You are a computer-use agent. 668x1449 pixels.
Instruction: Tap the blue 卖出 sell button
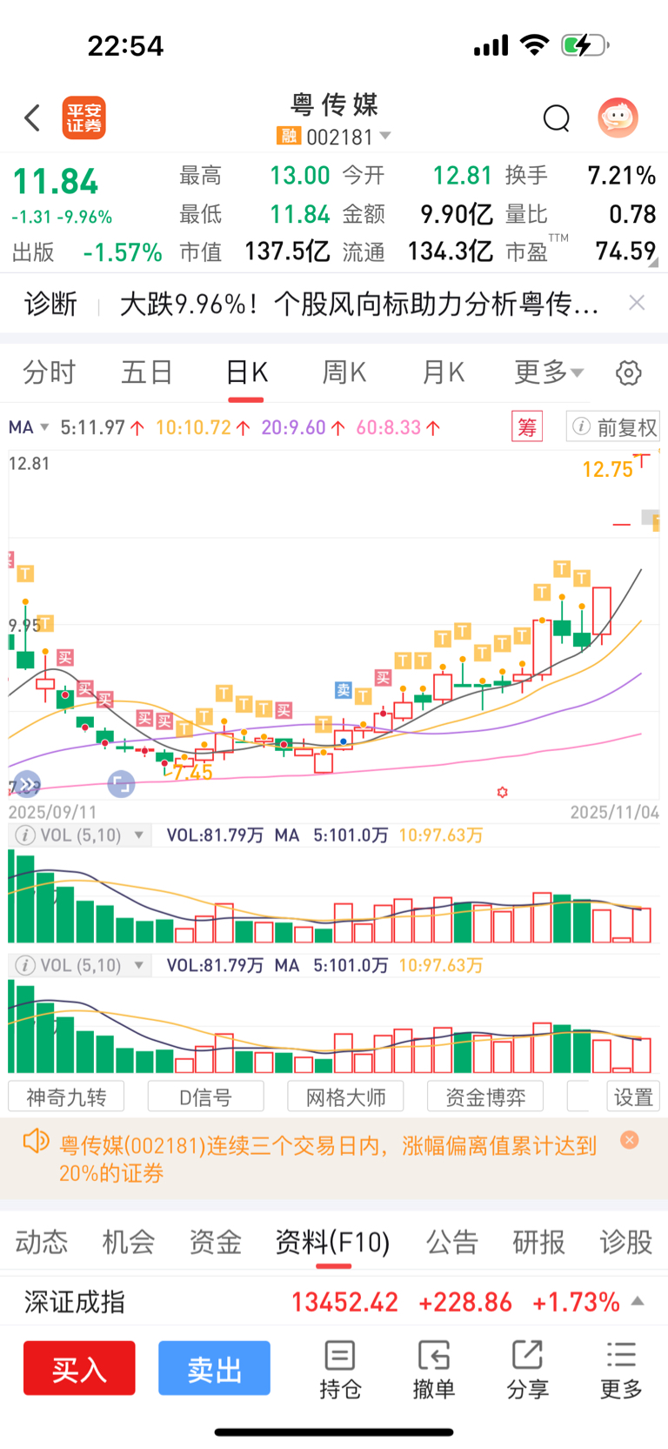pos(214,1368)
